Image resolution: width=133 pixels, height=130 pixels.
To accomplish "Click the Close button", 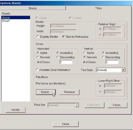I will 66,124.
